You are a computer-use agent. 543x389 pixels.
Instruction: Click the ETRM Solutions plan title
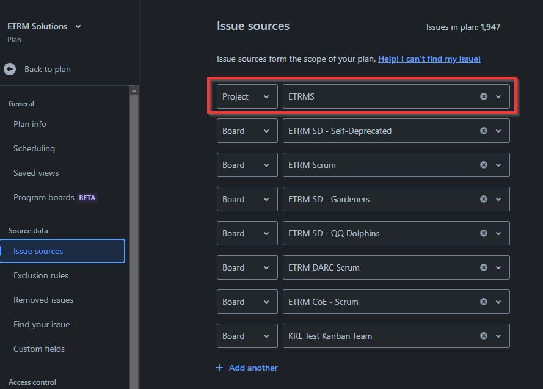[x=37, y=26]
